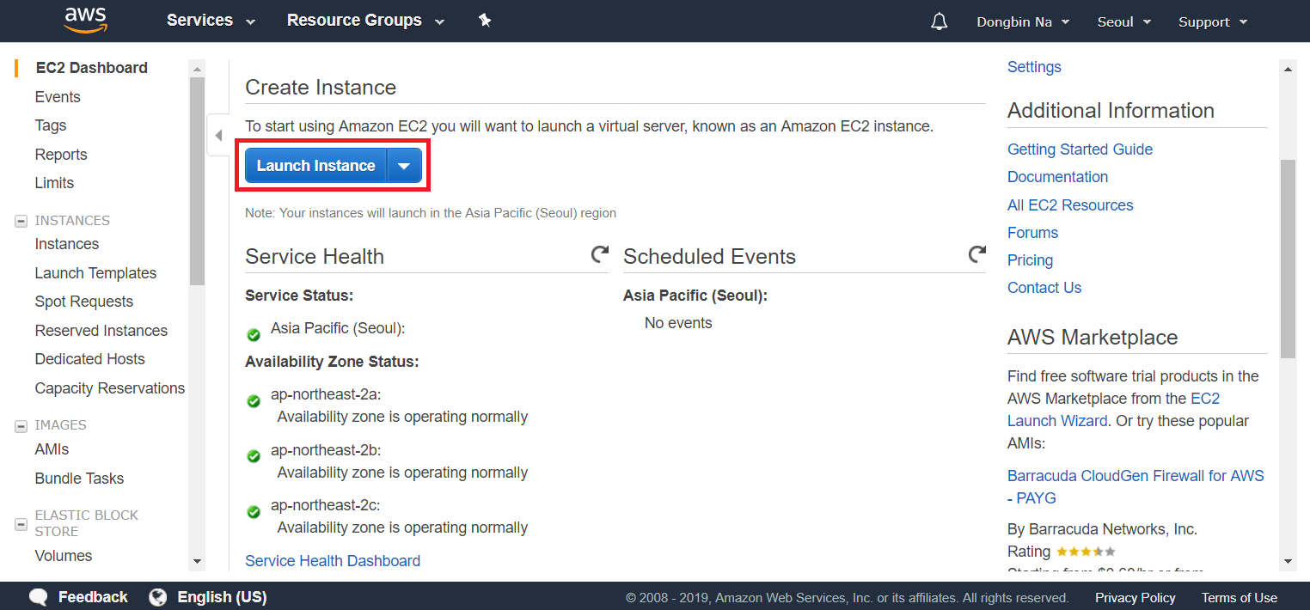This screenshot has width=1310, height=610.
Task: Click the right panel scroll down arrow
Action: 1288,562
